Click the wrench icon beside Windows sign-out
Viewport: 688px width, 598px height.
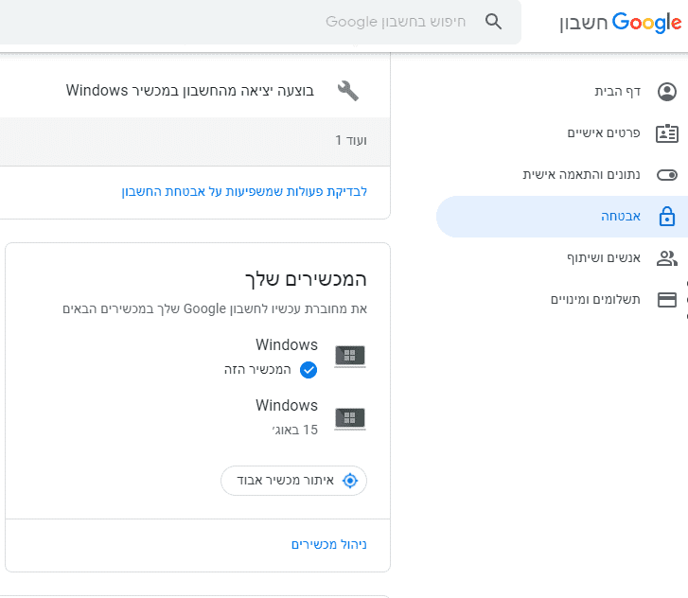348,91
